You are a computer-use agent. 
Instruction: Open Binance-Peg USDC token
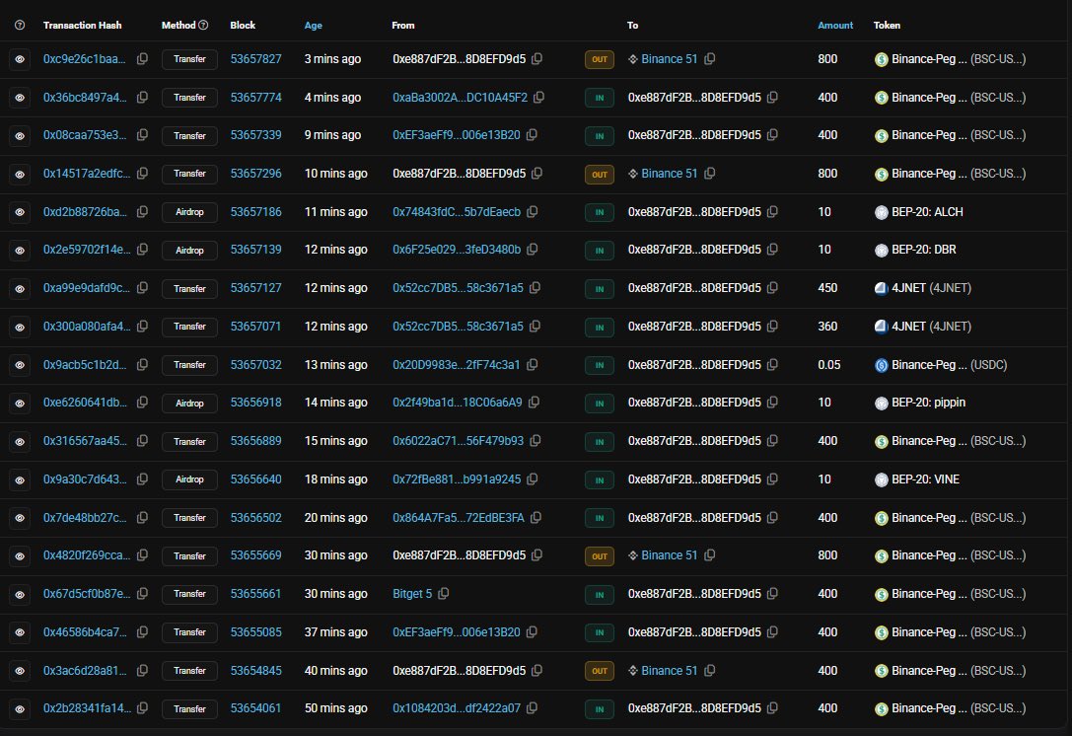point(949,365)
